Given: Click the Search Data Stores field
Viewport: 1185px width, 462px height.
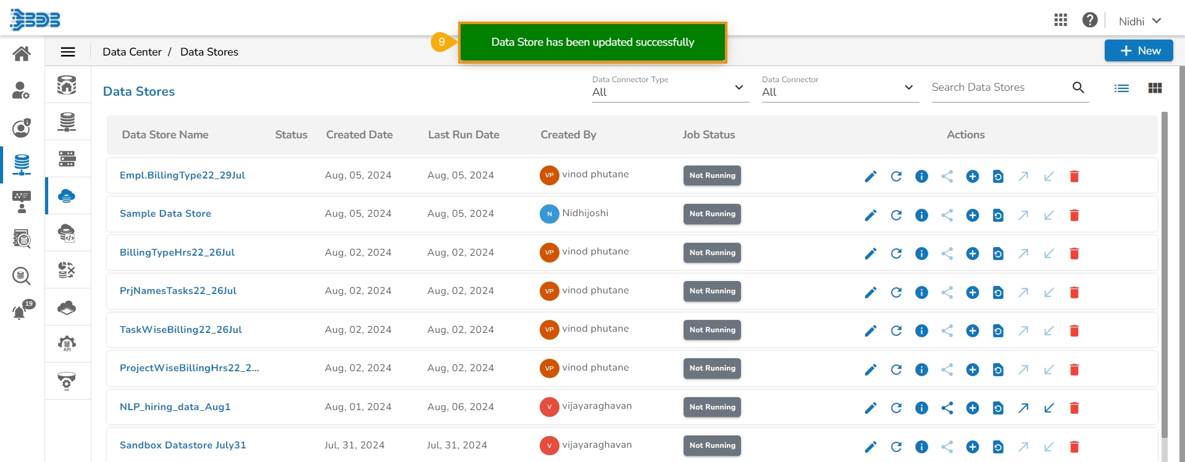Looking at the screenshot, I should coord(999,88).
